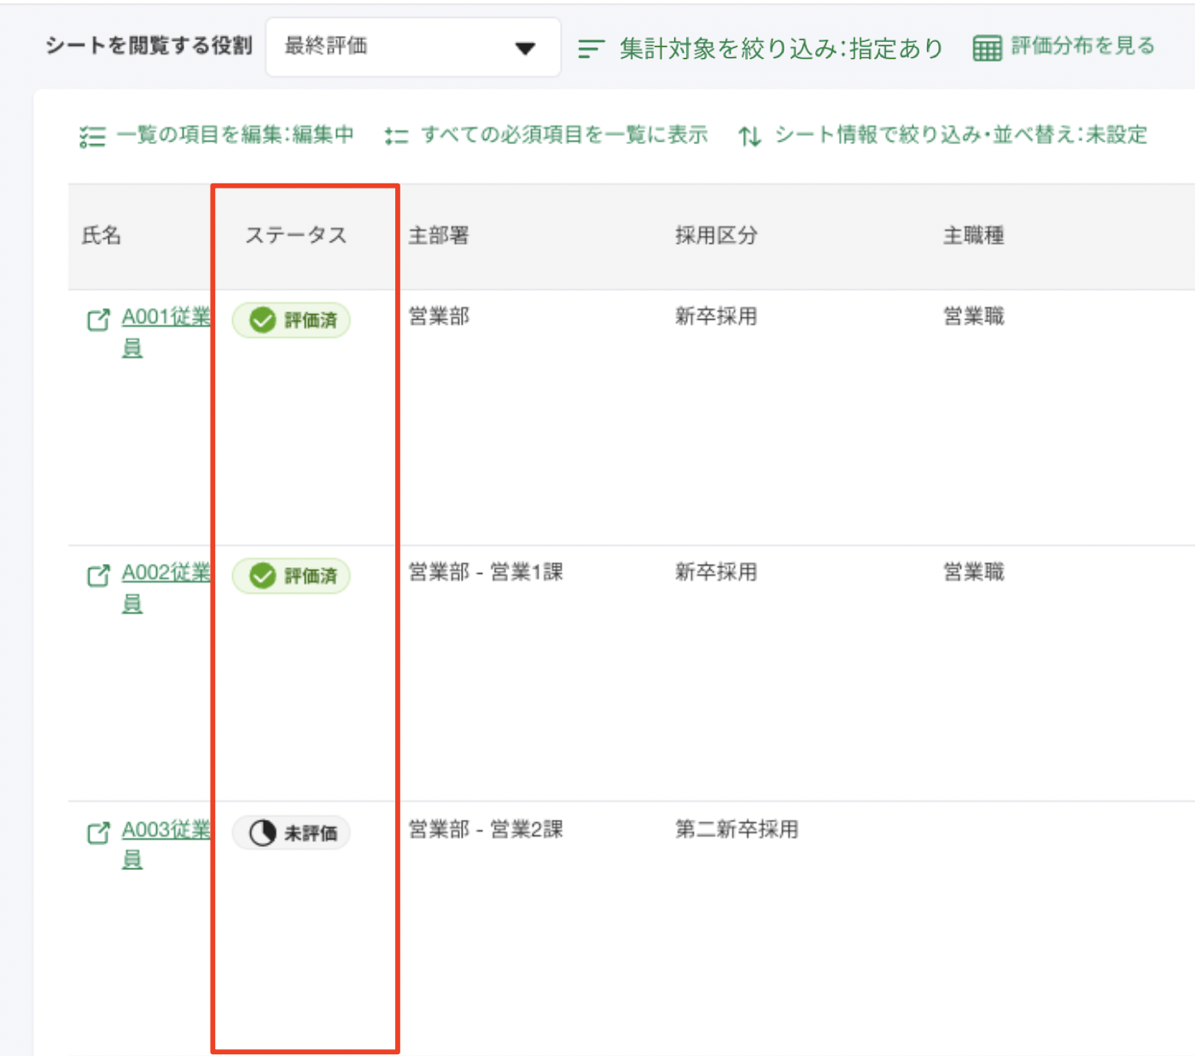Click the checklist icon for 一覧の項目を編集
The image size is (1195, 1056).
pyautogui.click(x=92, y=136)
